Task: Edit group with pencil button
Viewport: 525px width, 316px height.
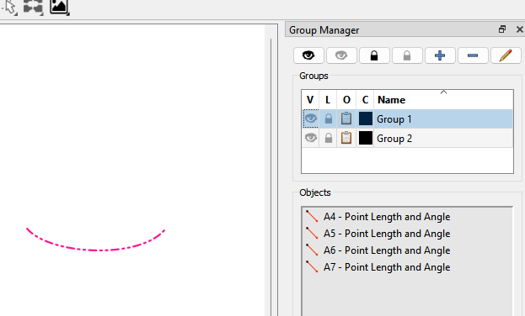Action: click(506, 55)
